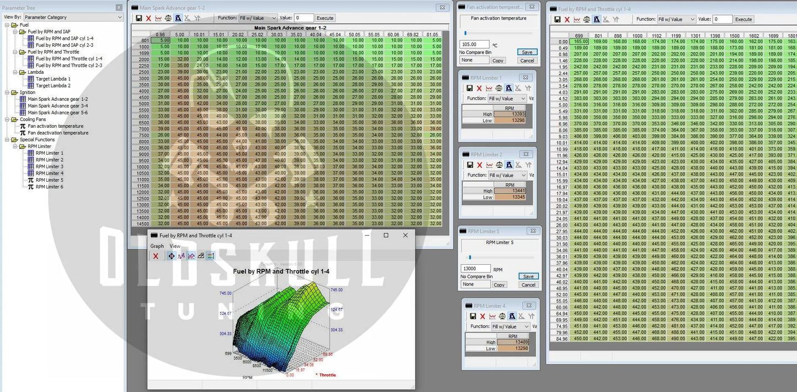Open the Graph menu in 3D graph window

pos(157,246)
